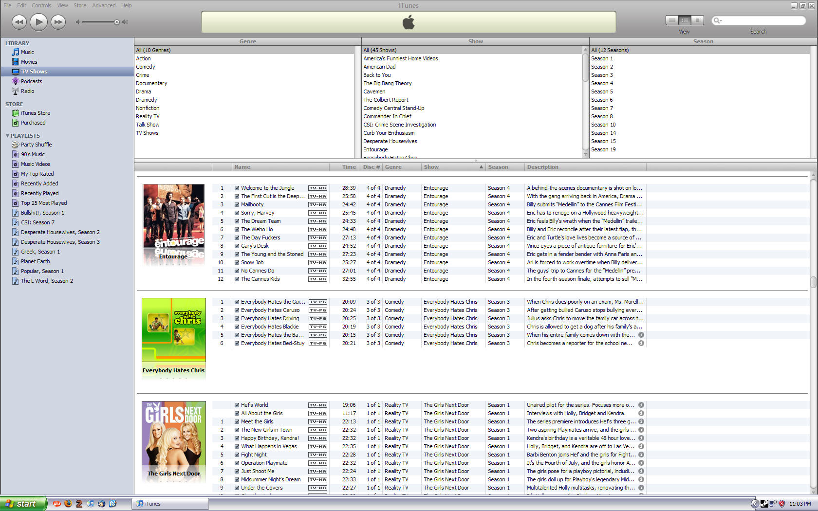Viewport: 818px width, 511px height.
Task: Open the Top 25 Most Played playlist
Action: tap(44, 203)
